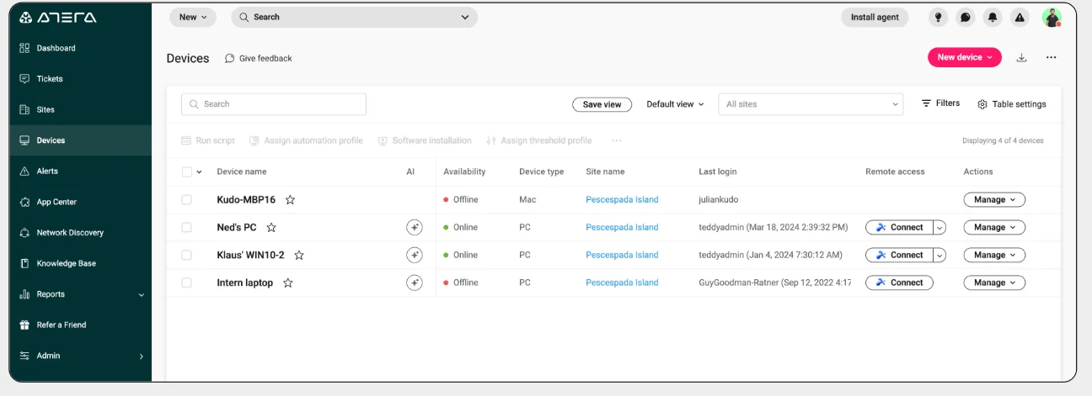The image size is (1092, 396).
Task: Sort by Device name column header
Action: click(242, 172)
